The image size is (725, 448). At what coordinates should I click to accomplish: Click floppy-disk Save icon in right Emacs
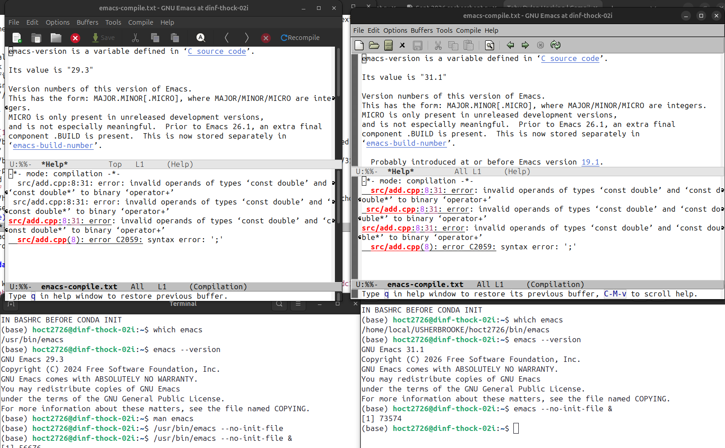tap(417, 45)
